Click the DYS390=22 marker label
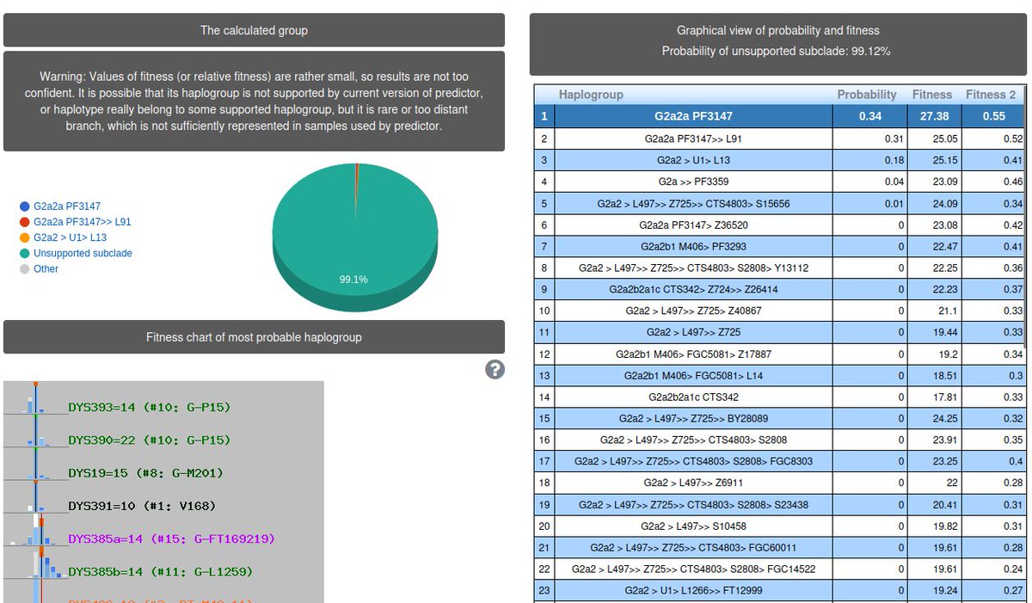The width and height of the screenshot is (1032, 603). 150,440
